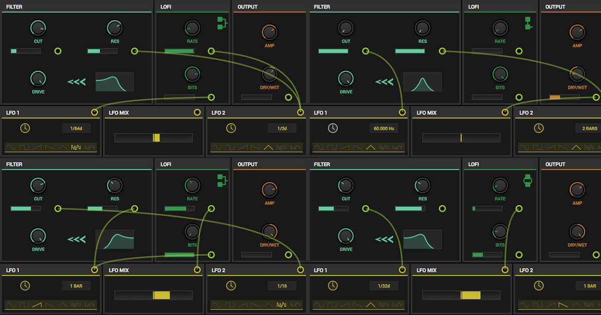The height and width of the screenshot is (315, 601).
Task: Select sine waveform in the 2 BARS LFO
Action: click(524, 147)
